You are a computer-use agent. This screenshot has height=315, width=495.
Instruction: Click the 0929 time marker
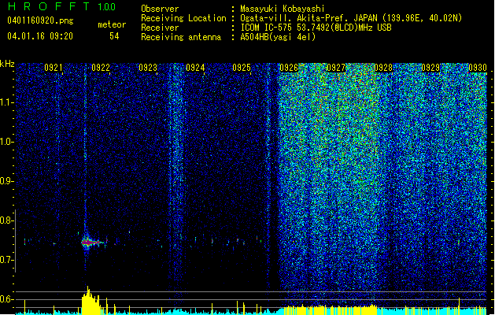(430, 68)
